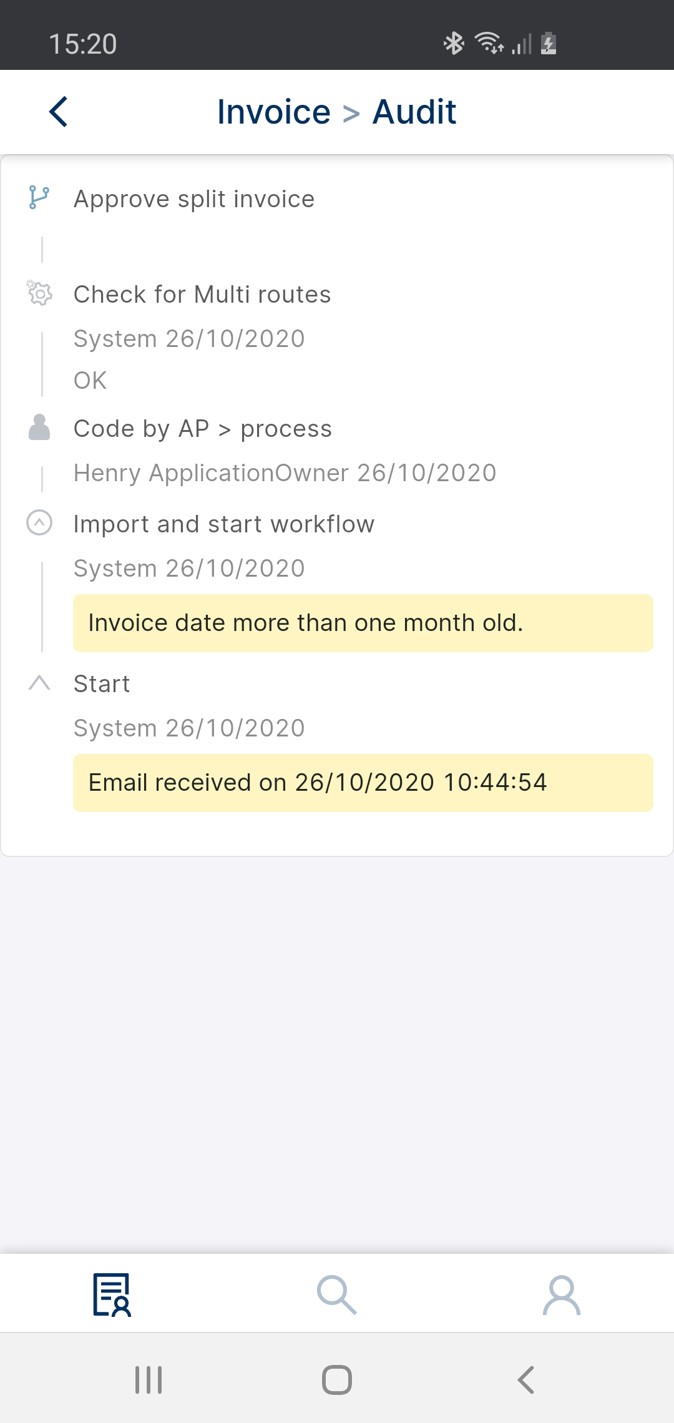Tap the Import and start workflow title

click(224, 524)
